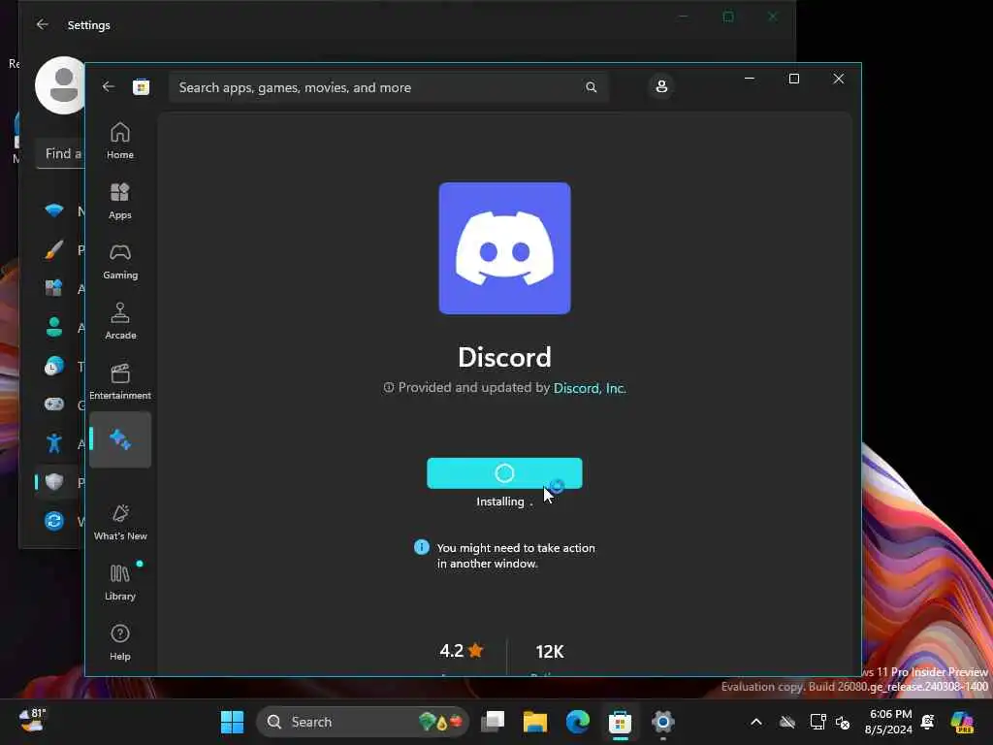This screenshot has height=745, width=993.
Task: Open Microsoft Edge from taskbar
Action: click(578, 722)
